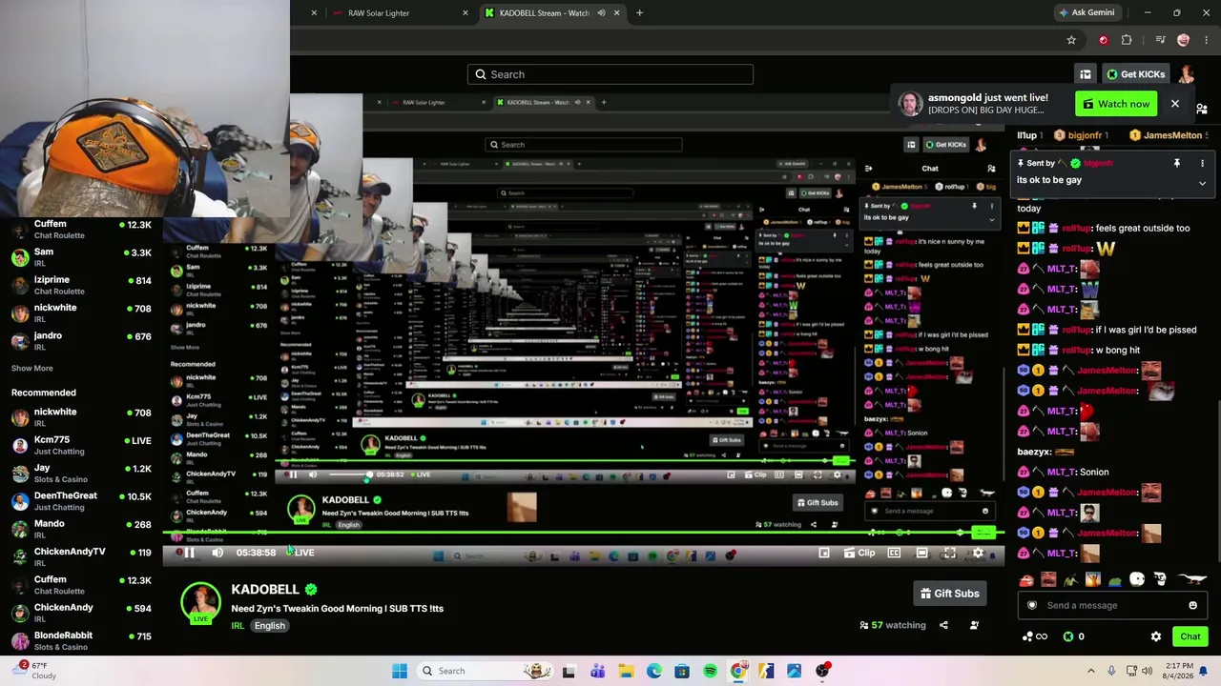1221x686 pixels.
Task: Open Cuffem channel at top of sidebar
Action: 81,229
